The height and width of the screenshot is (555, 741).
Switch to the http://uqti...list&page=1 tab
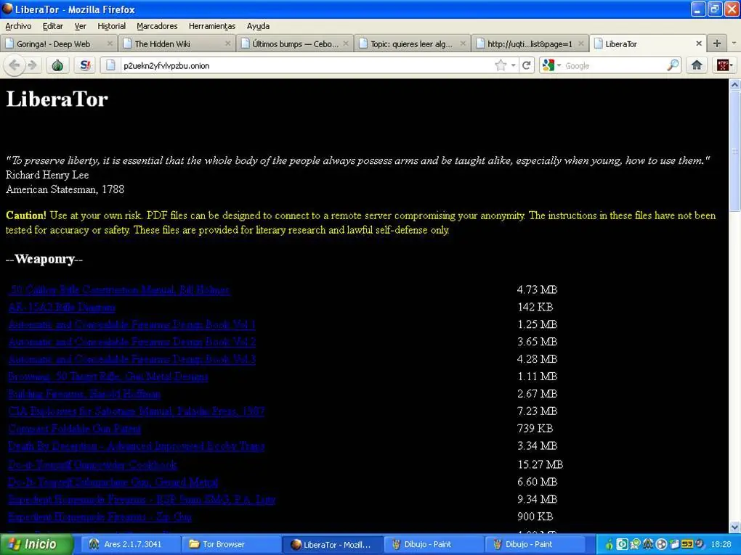(x=530, y=44)
